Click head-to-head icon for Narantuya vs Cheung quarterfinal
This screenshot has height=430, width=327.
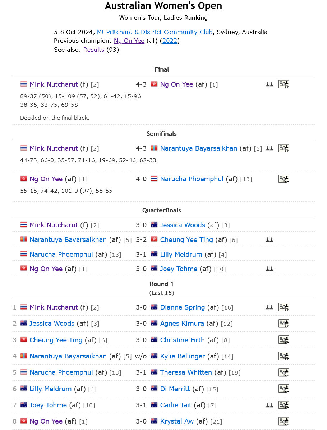[270, 240]
